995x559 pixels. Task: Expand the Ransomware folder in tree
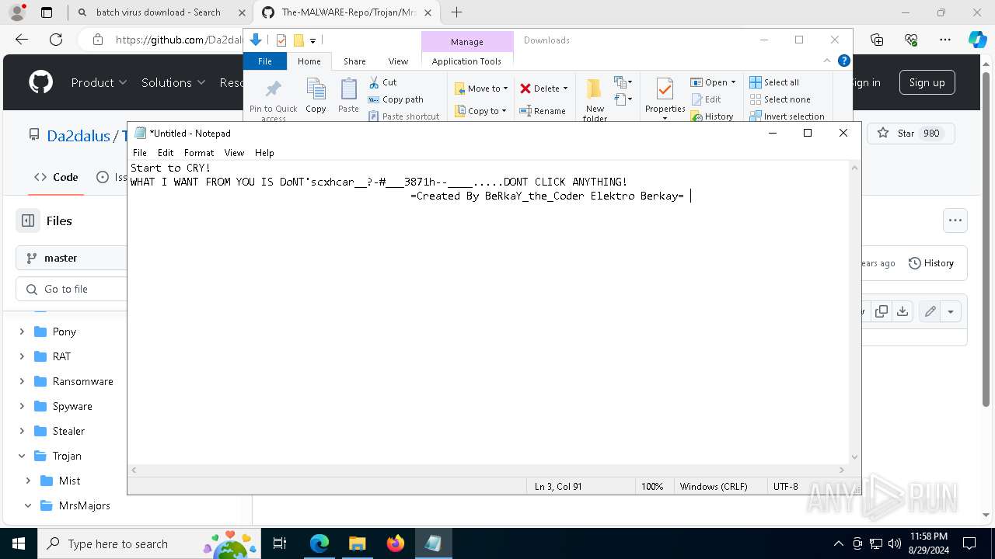pyautogui.click(x=22, y=381)
